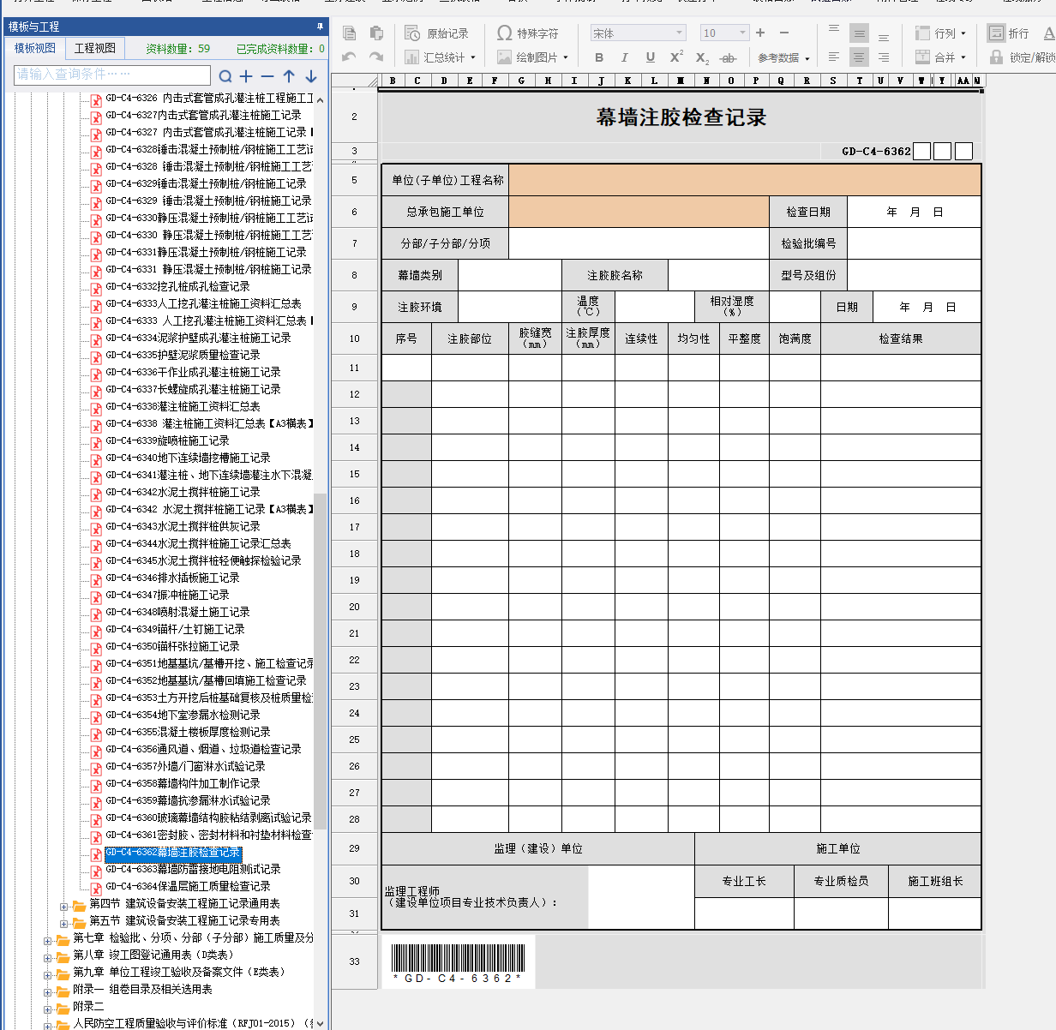The width and height of the screenshot is (1056, 1030).
Task: Click the copy icon in the toolbar
Action: pyautogui.click(x=349, y=33)
